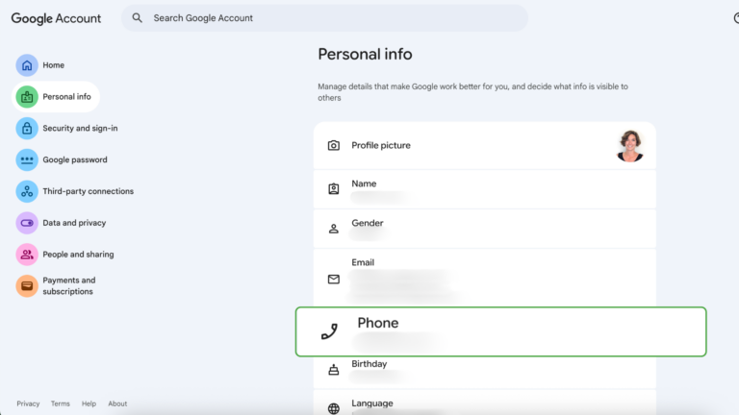Open the Profile picture row
The height and width of the screenshot is (415, 739).
[x=485, y=145]
